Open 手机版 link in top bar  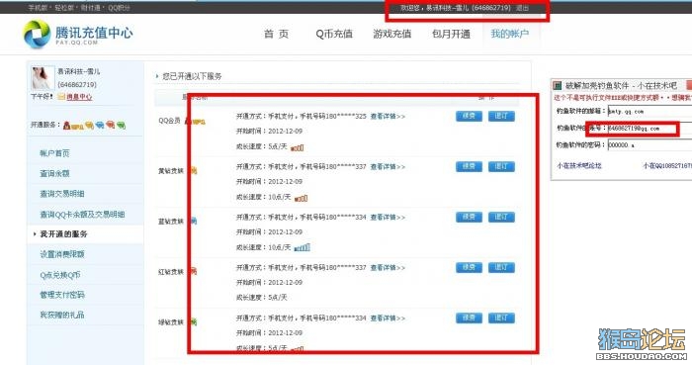(38, 8)
